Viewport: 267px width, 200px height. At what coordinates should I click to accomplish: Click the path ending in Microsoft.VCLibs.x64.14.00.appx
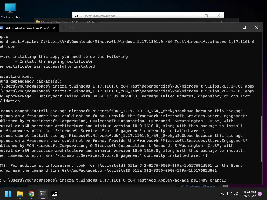tap(127, 91)
